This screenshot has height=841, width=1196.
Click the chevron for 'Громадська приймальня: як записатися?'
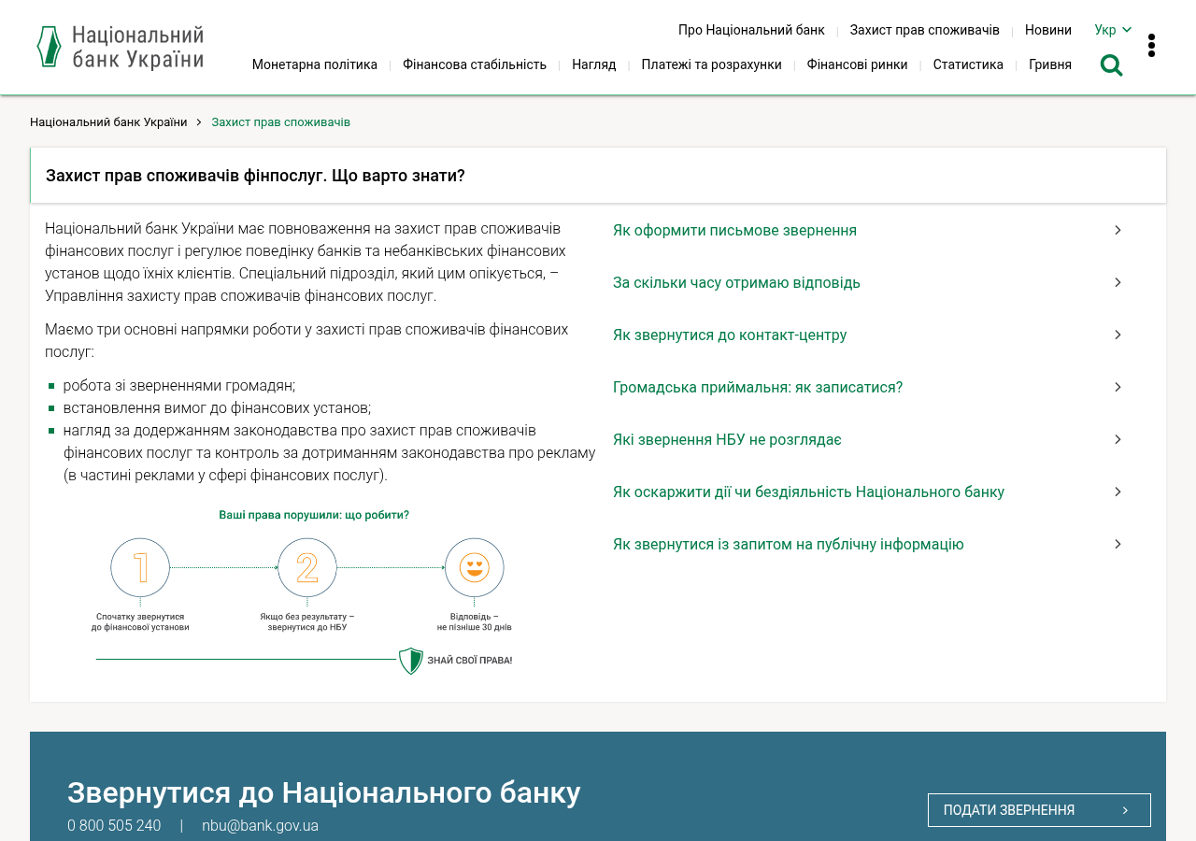point(1118,387)
